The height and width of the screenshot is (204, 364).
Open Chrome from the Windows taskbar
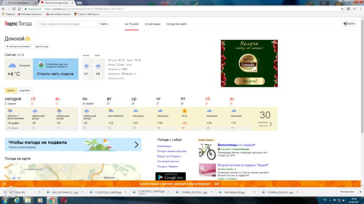51,200
